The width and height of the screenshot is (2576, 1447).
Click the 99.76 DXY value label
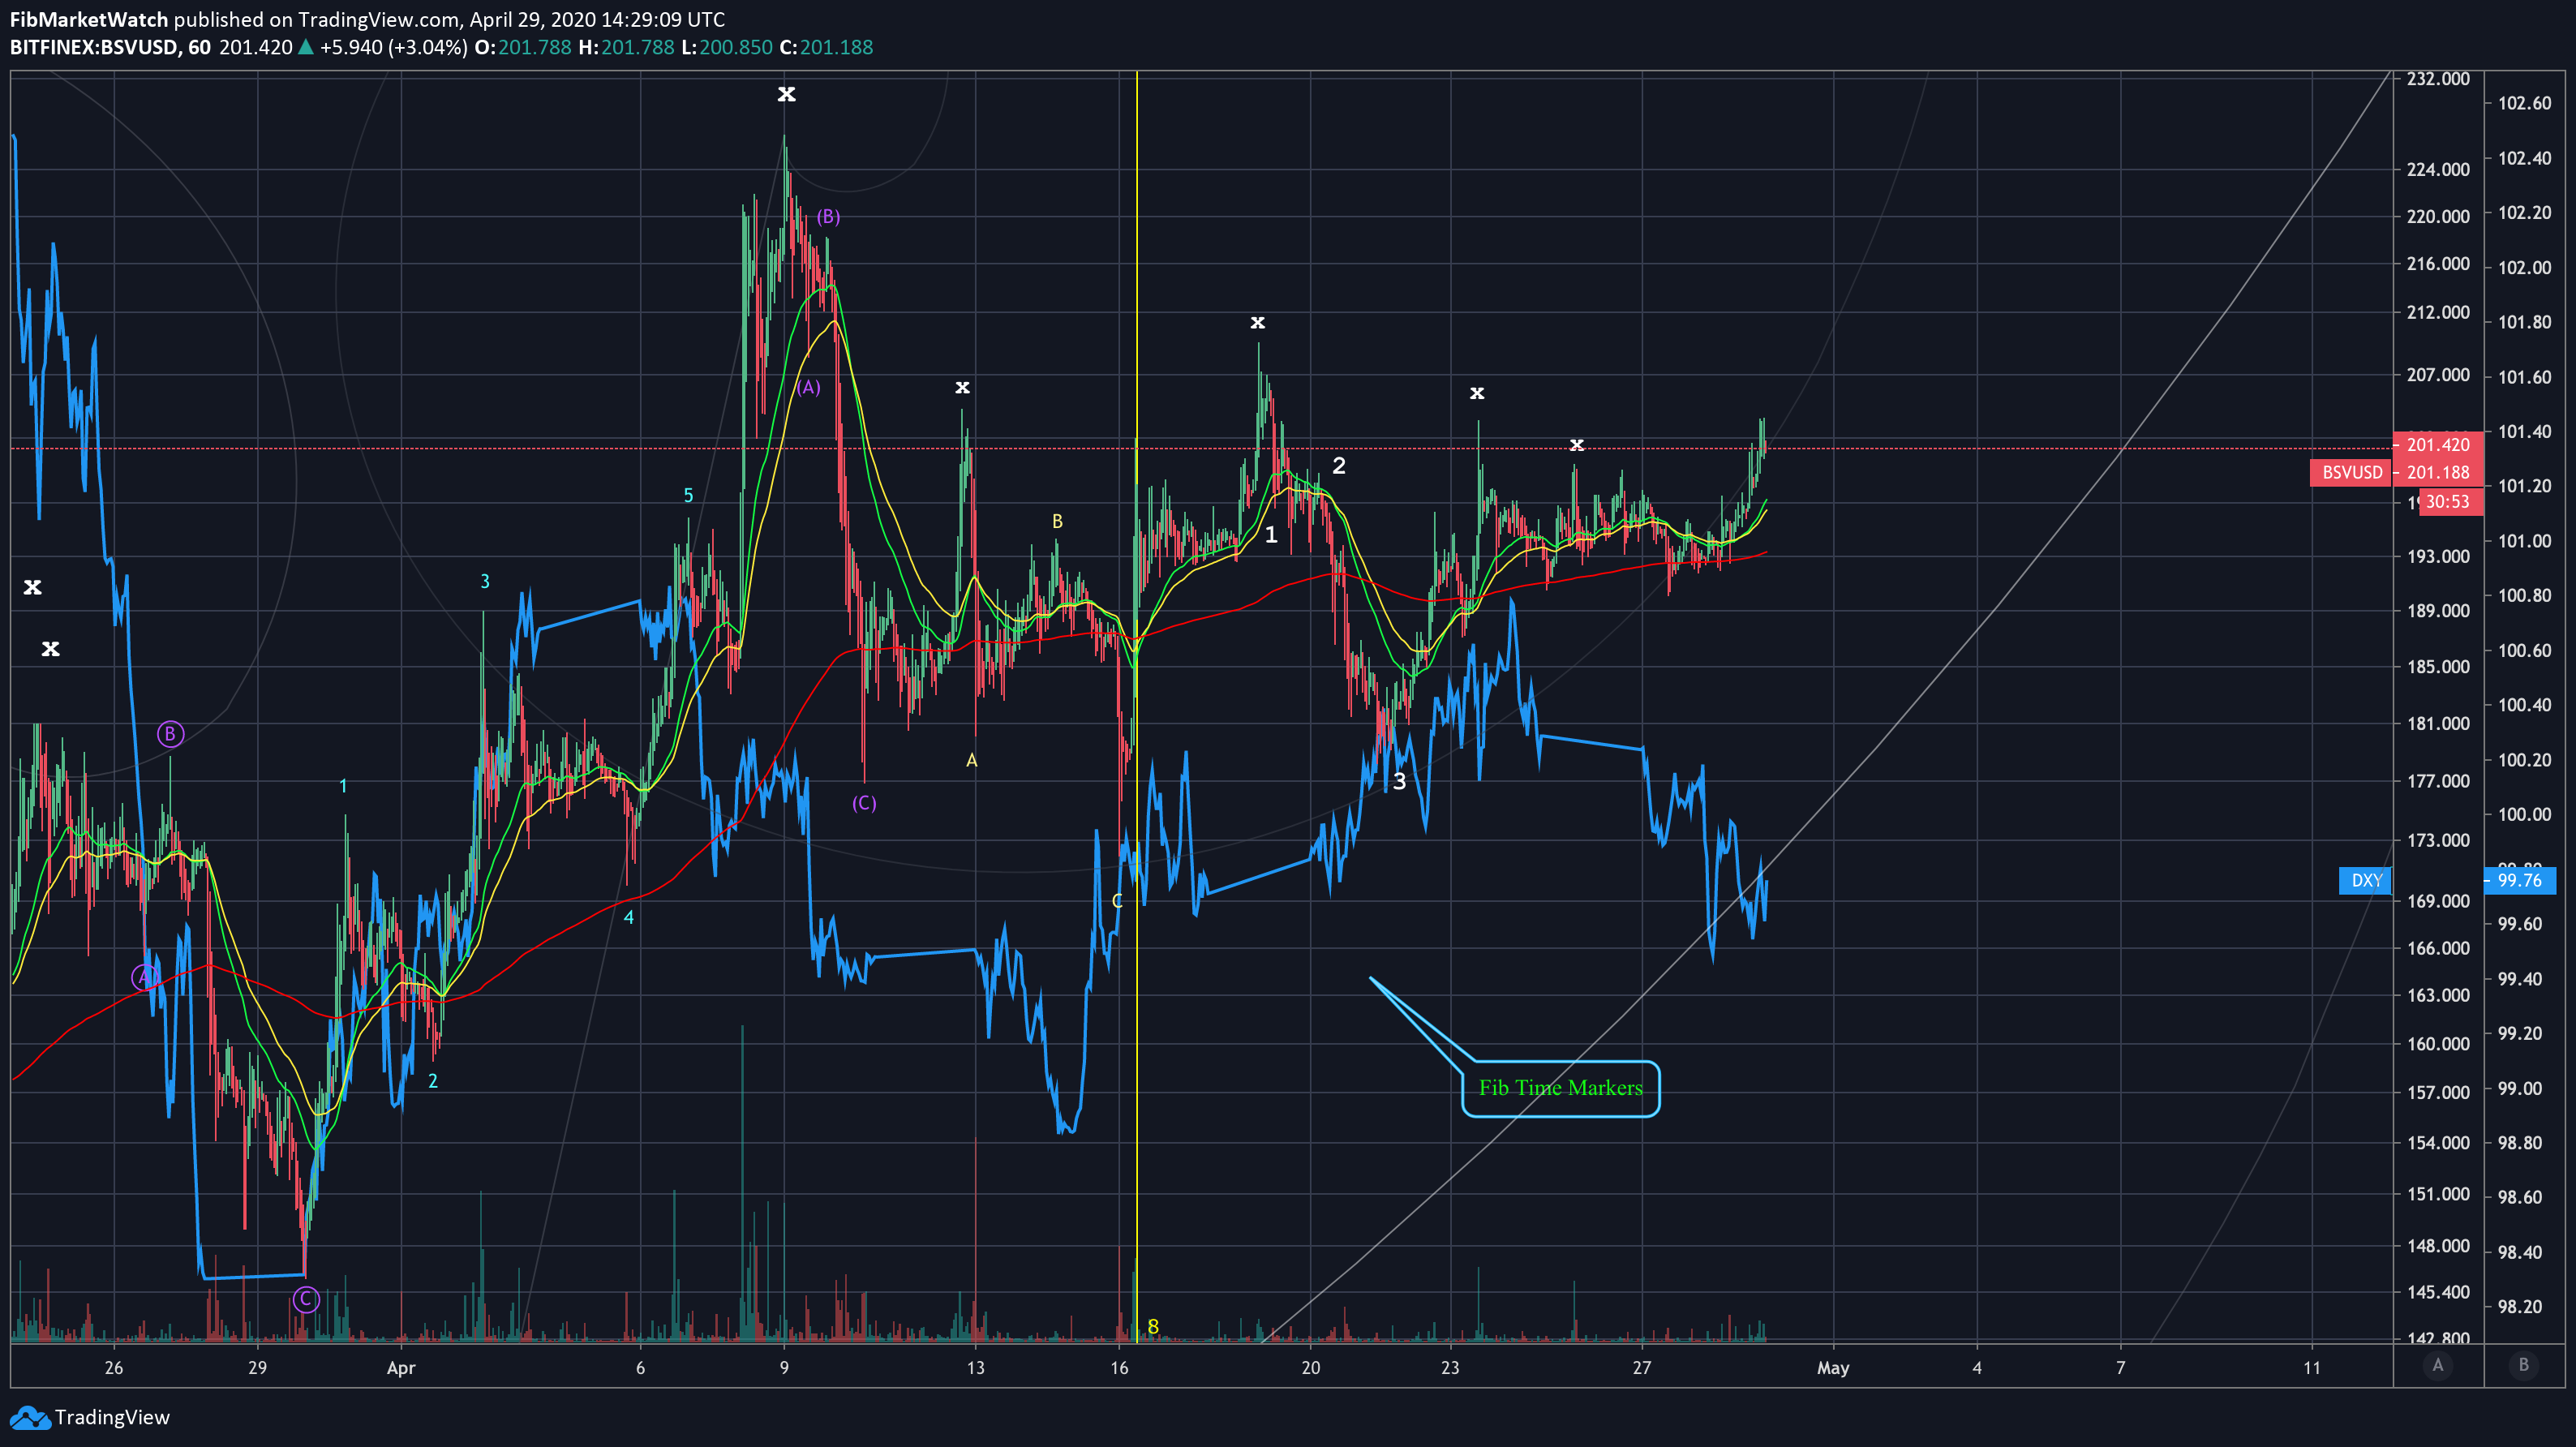(2520, 880)
